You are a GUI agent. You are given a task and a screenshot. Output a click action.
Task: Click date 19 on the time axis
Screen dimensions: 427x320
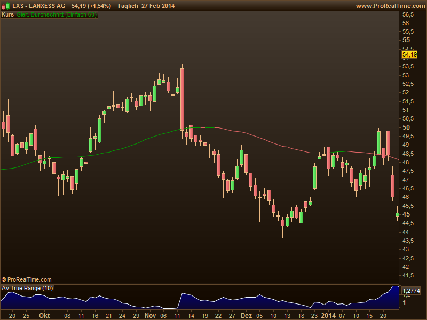tap(205, 316)
